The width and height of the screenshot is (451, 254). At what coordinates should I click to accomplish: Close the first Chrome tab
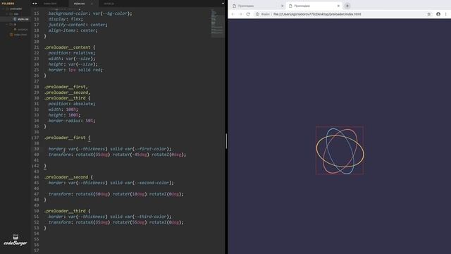(x=282, y=6)
